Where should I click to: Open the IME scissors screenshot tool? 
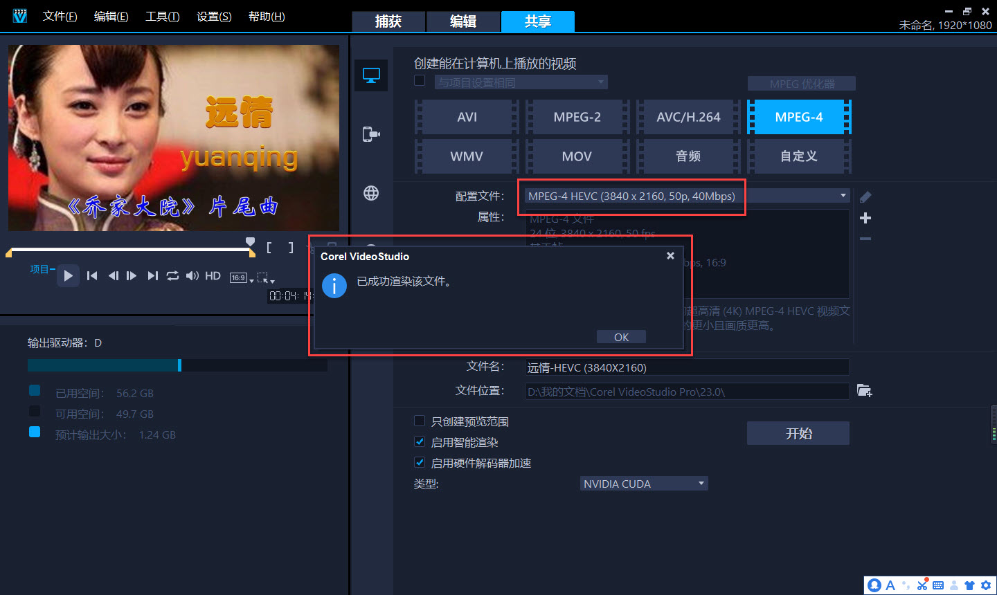coord(922,585)
